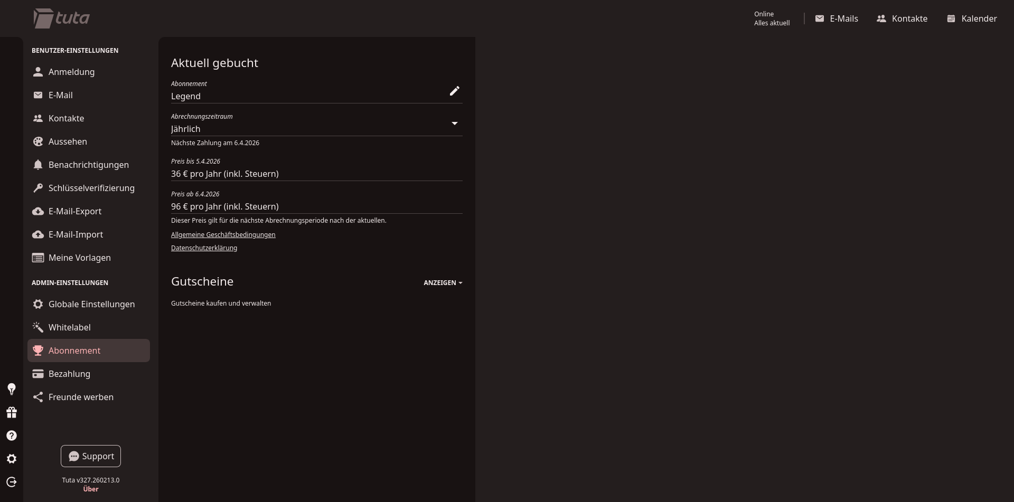Open Whitelabel admin settings

coord(69,327)
